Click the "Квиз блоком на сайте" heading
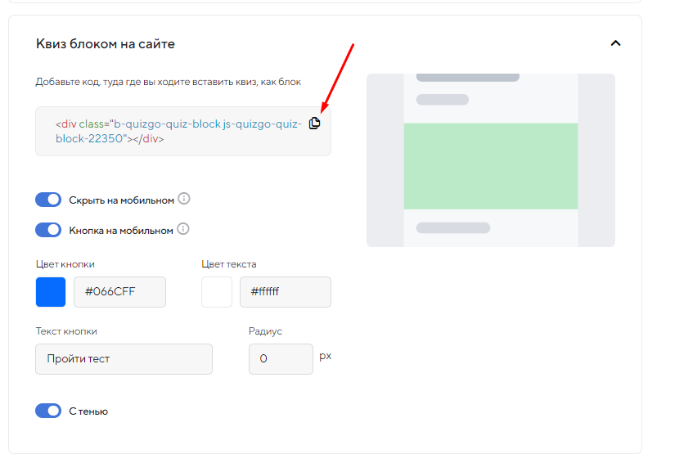The width and height of the screenshot is (675, 463). 106,43
